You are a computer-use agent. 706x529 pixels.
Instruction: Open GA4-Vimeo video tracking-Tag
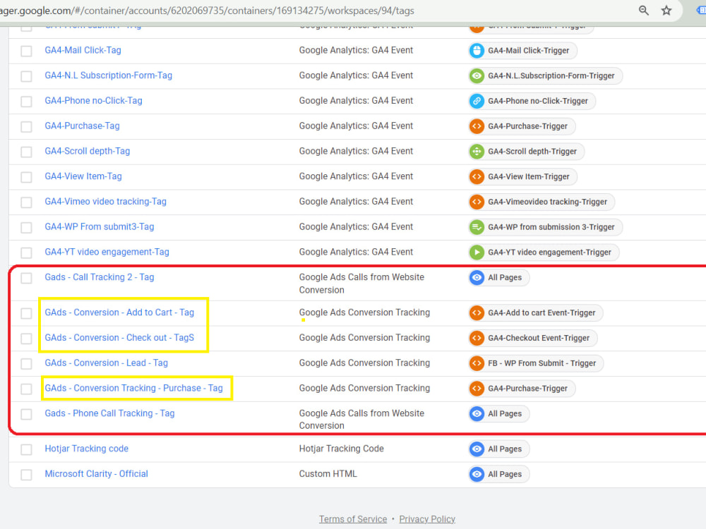click(105, 201)
